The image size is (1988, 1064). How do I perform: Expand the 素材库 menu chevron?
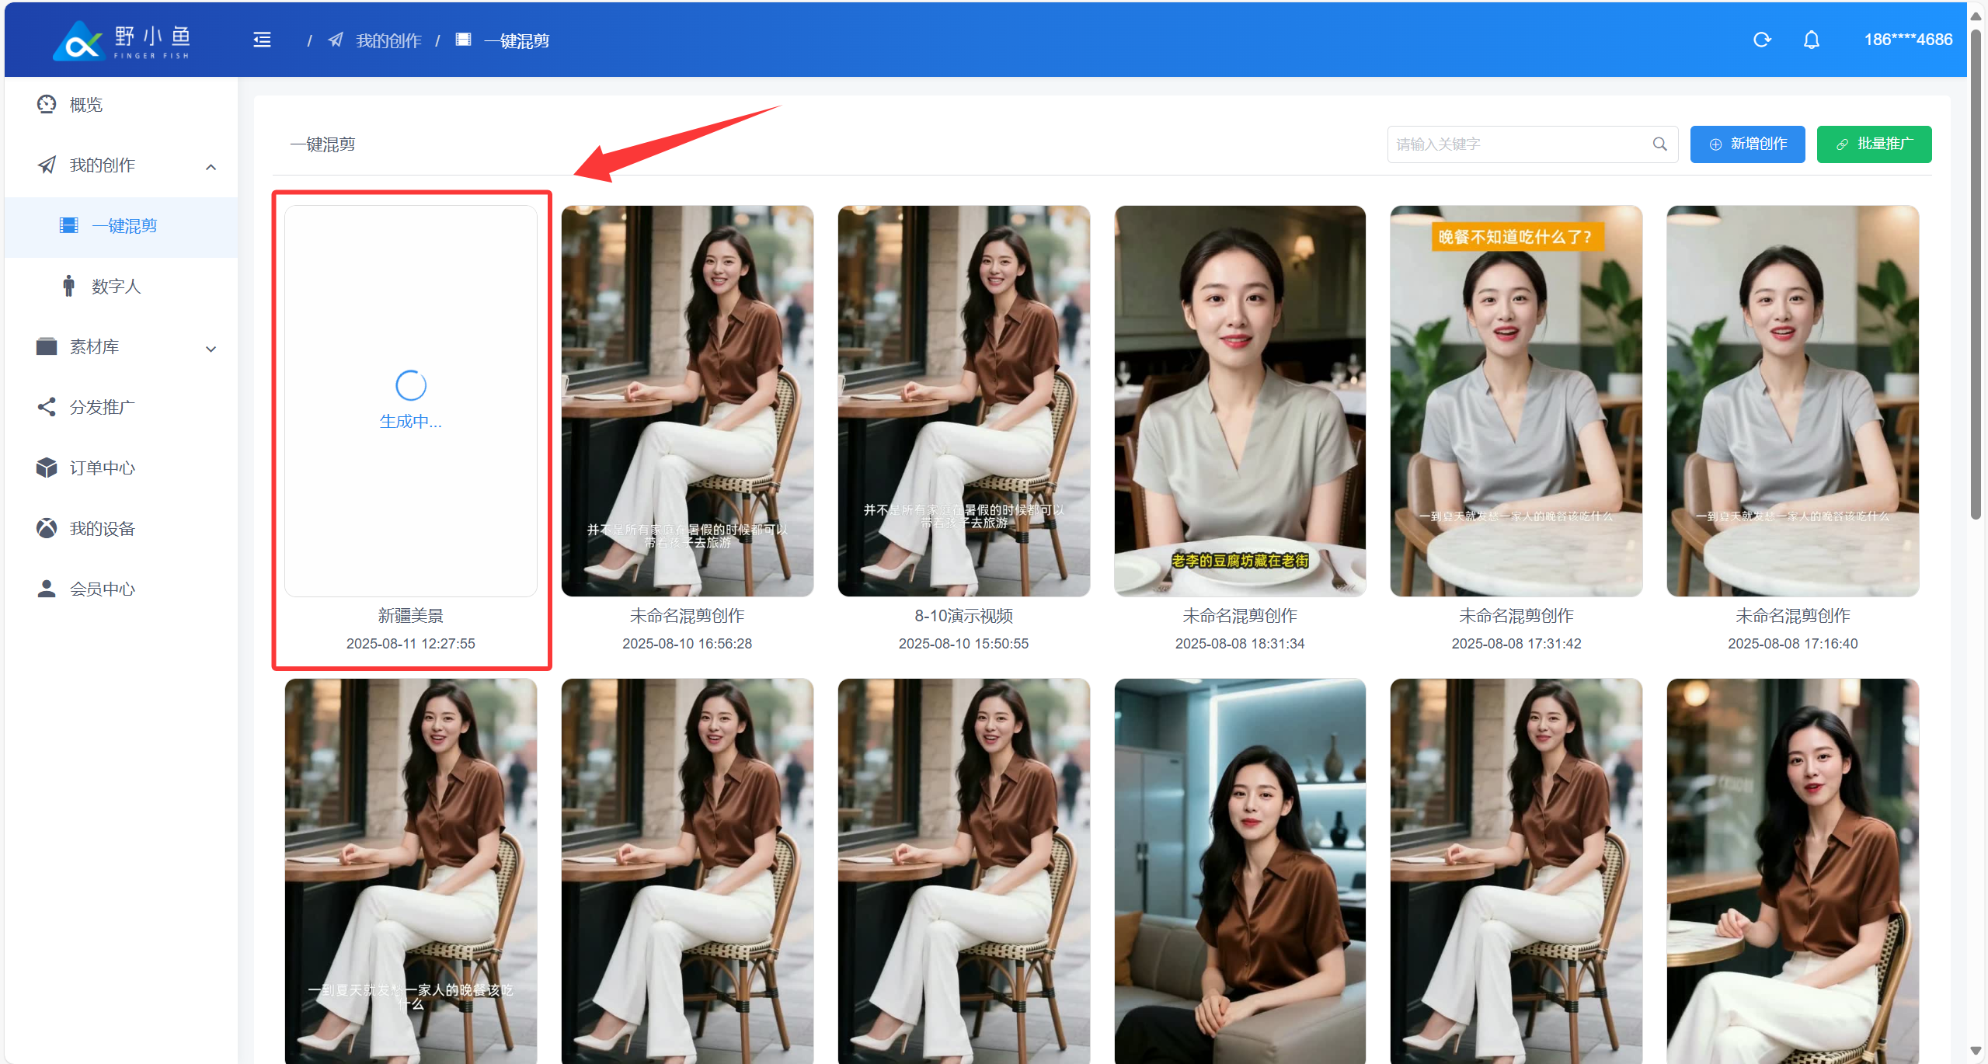(x=211, y=349)
